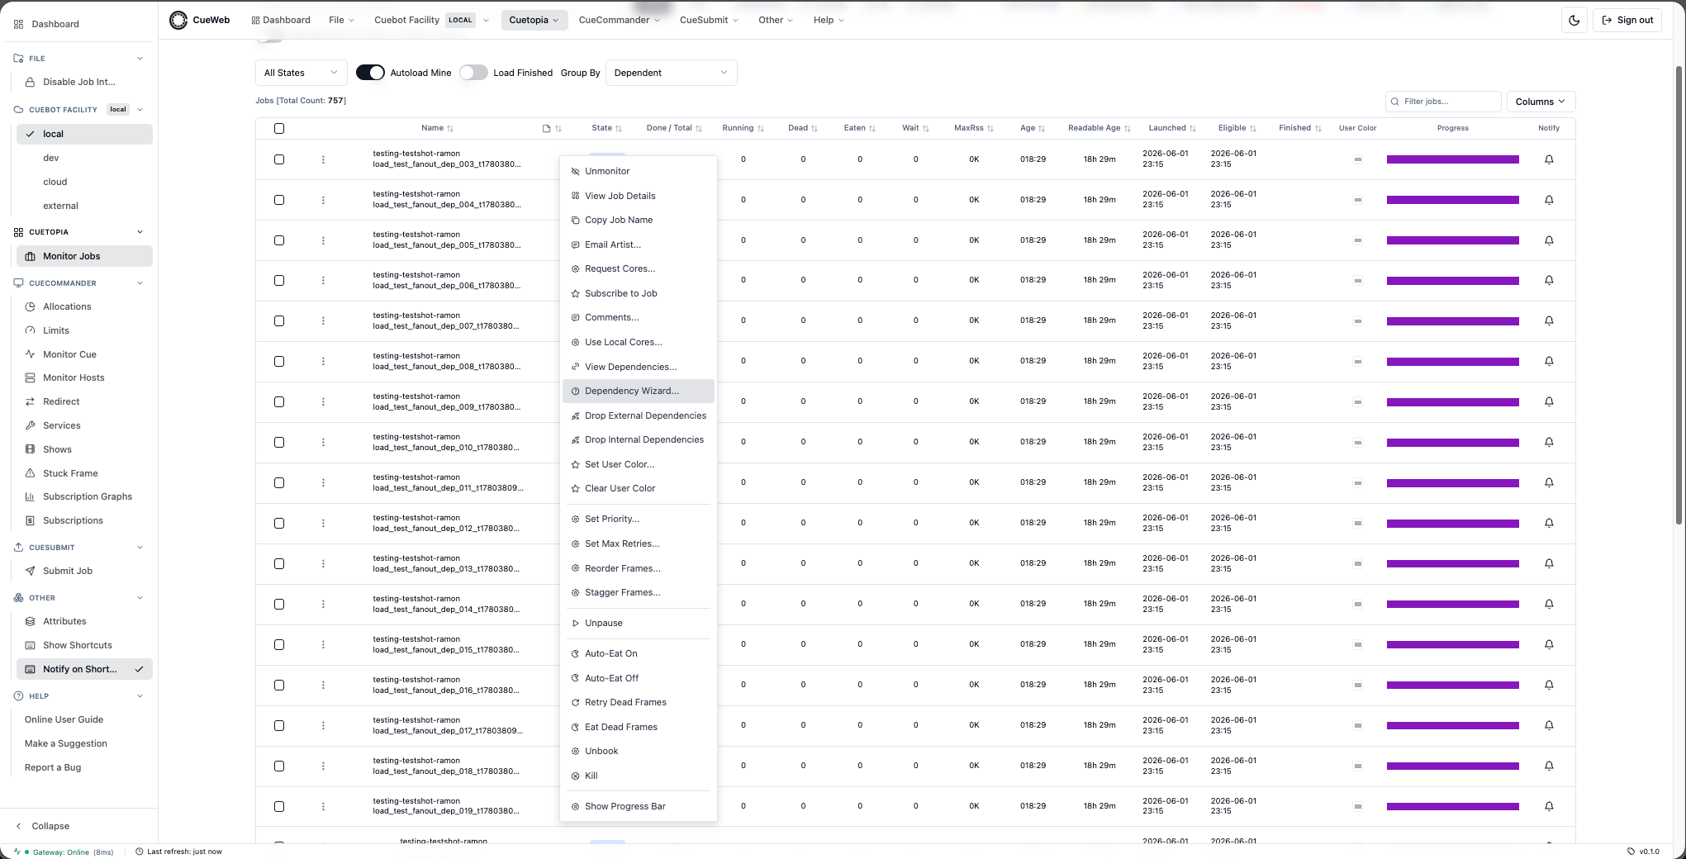Click the page vertical scrollbar

(x=1679, y=296)
